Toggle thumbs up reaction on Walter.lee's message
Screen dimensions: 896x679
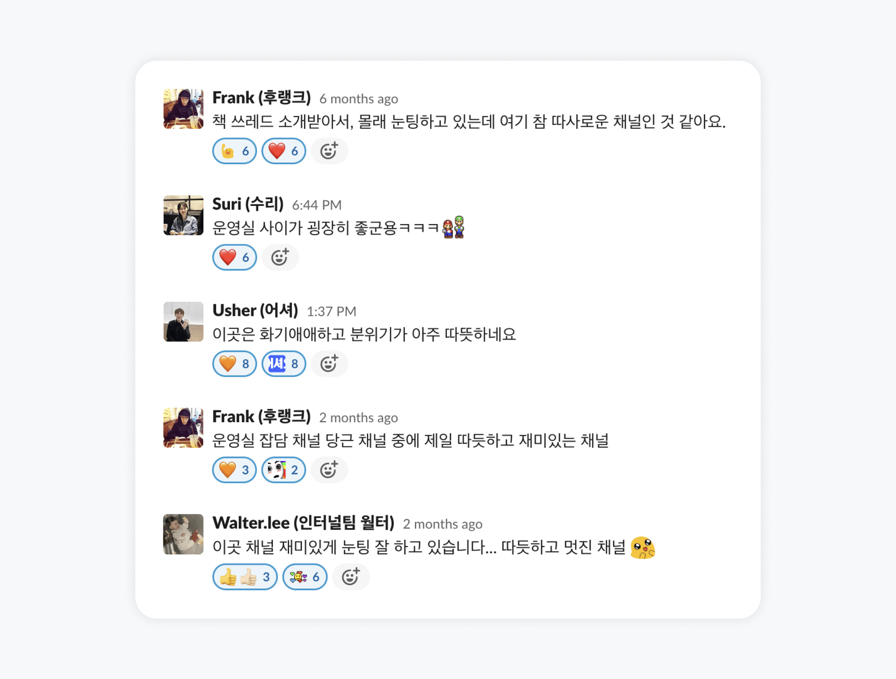pos(245,577)
